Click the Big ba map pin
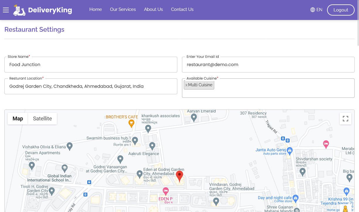This screenshot has height=212, width=359. pyautogui.click(x=349, y=178)
